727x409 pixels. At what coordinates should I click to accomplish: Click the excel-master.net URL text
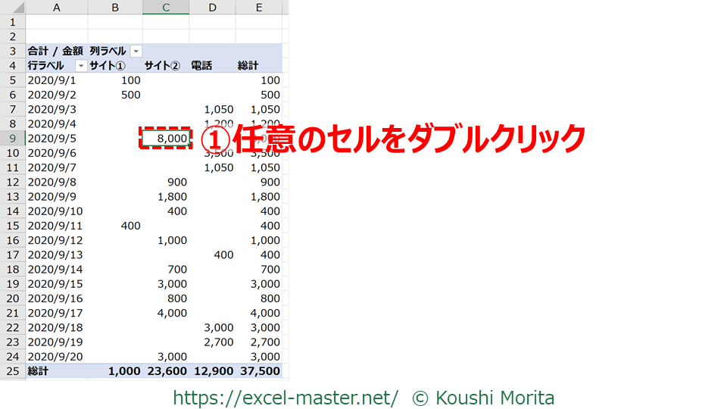pyautogui.click(x=285, y=397)
